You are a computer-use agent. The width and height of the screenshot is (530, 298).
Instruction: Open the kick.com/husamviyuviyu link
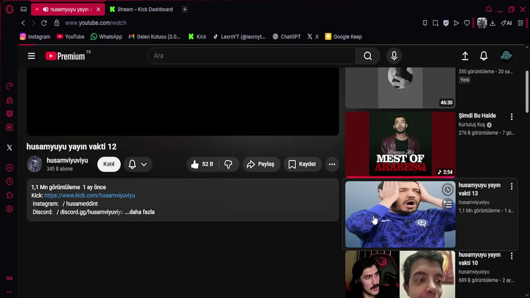tap(89, 195)
